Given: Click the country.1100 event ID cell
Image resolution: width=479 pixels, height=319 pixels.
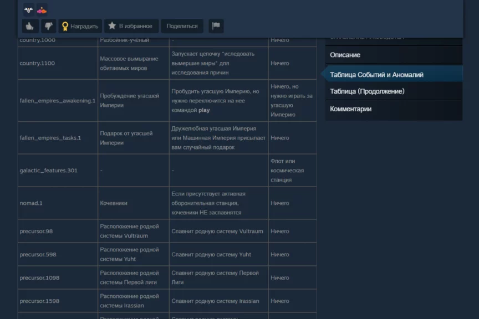Looking at the screenshot, I should [37, 63].
